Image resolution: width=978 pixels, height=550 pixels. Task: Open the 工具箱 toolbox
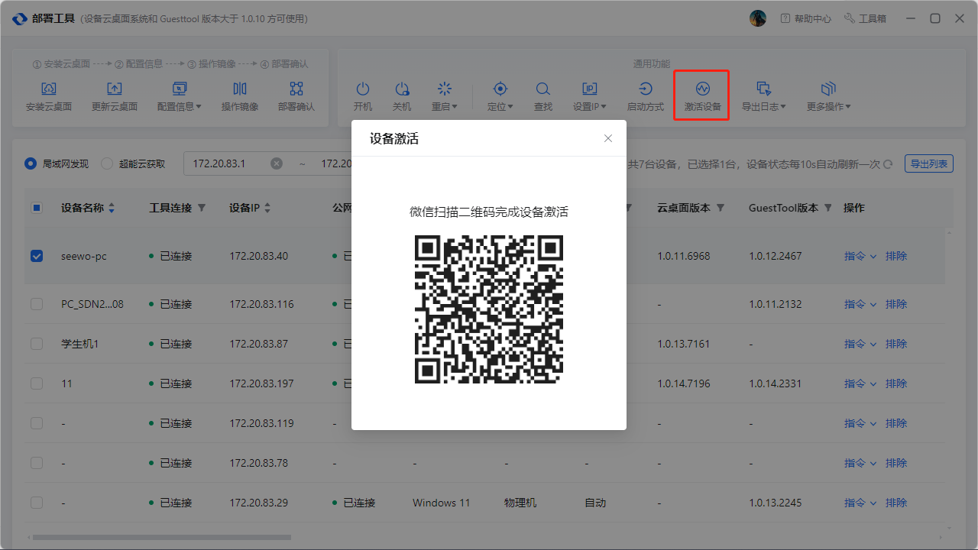[x=865, y=18]
